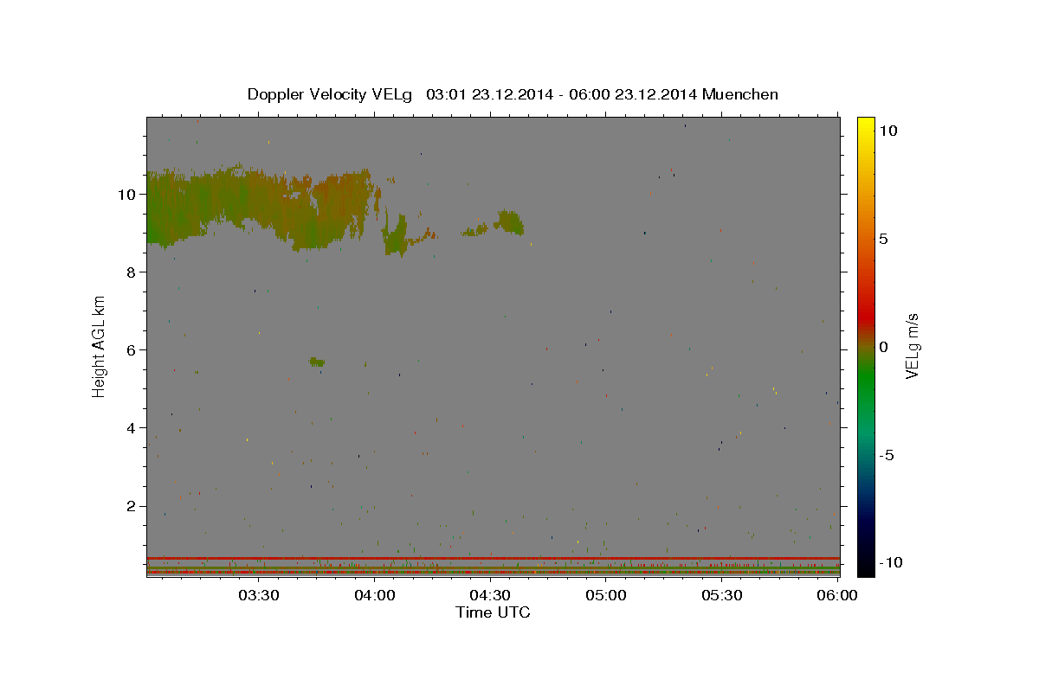Click the 'Height AGL km' axis label
1039x692 pixels.
[100, 346]
